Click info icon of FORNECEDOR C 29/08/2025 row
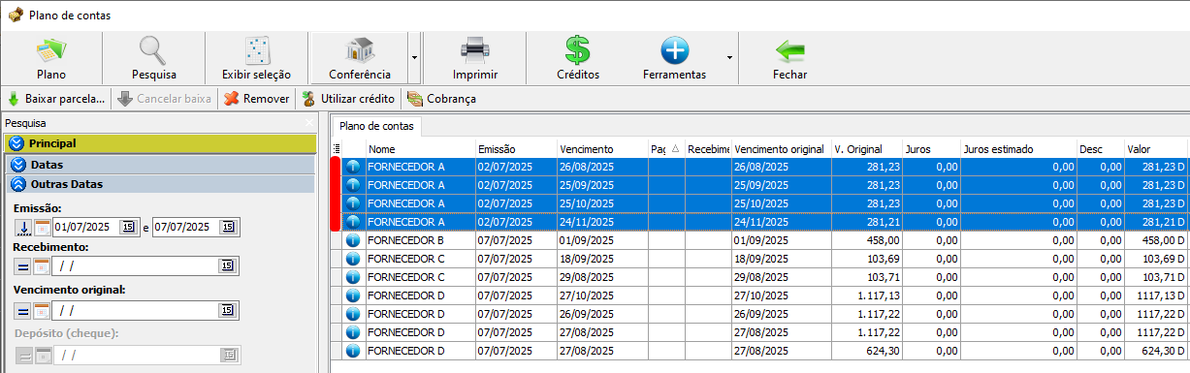This screenshot has width=1190, height=373. pyautogui.click(x=352, y=277)
